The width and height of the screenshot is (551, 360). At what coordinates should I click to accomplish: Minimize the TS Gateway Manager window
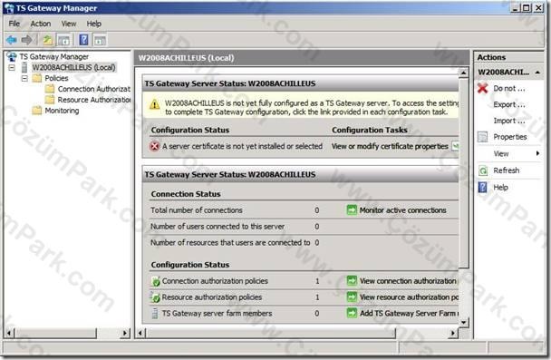pyautogui.click(x=515, y=7)
